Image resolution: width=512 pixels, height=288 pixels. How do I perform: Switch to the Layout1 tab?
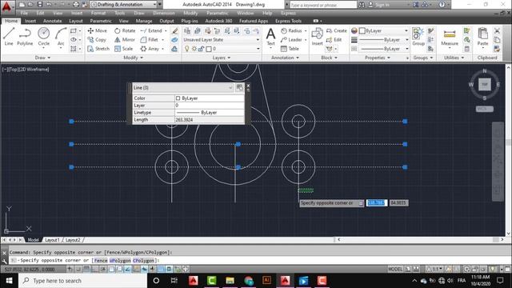tap(52, 240)
